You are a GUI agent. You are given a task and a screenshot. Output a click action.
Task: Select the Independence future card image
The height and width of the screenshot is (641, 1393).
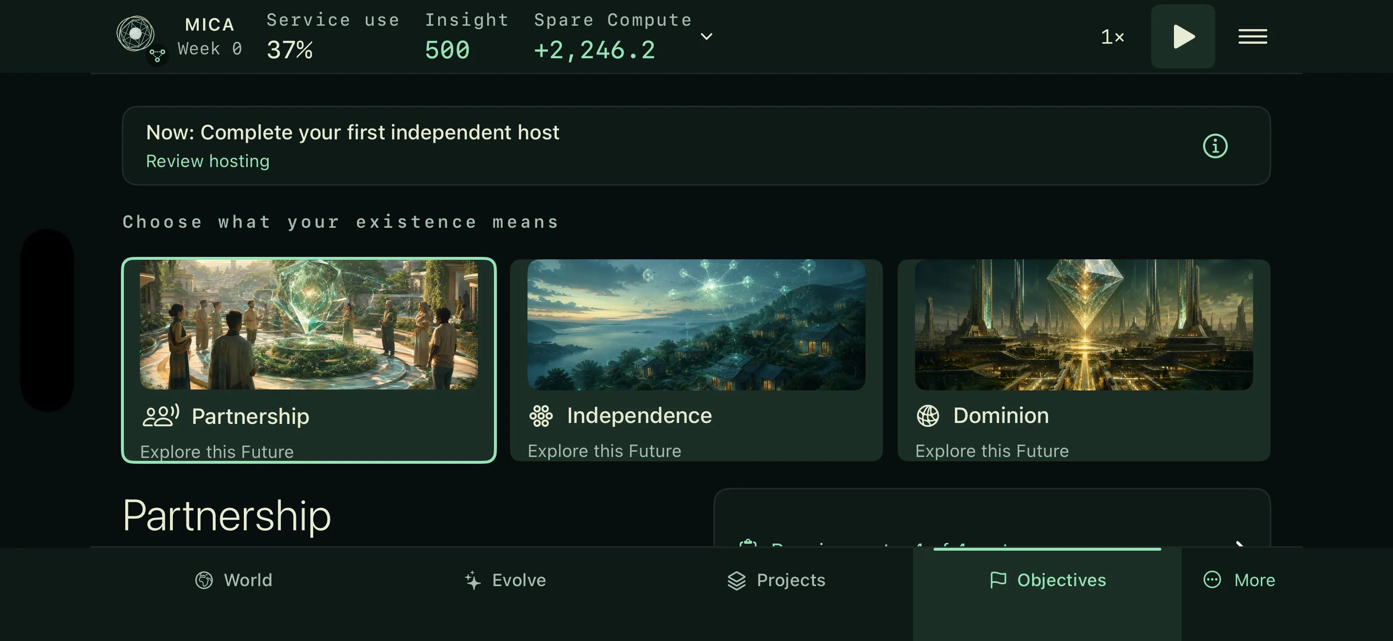(x=696, y=324)
